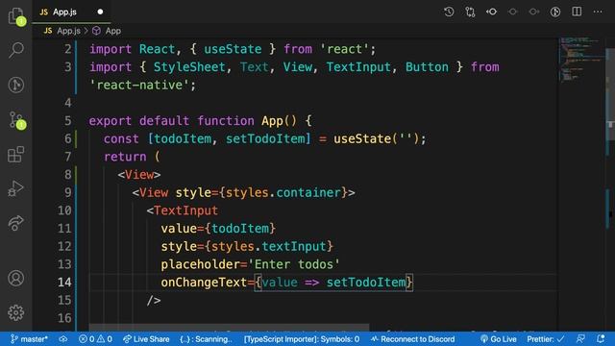Click Live Share in the status bar
The height and width of the screenshot is (346, 615).
point(146,339)
